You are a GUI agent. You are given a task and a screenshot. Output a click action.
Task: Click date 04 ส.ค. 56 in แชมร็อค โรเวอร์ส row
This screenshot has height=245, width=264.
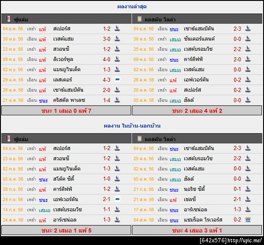point(143,220)
